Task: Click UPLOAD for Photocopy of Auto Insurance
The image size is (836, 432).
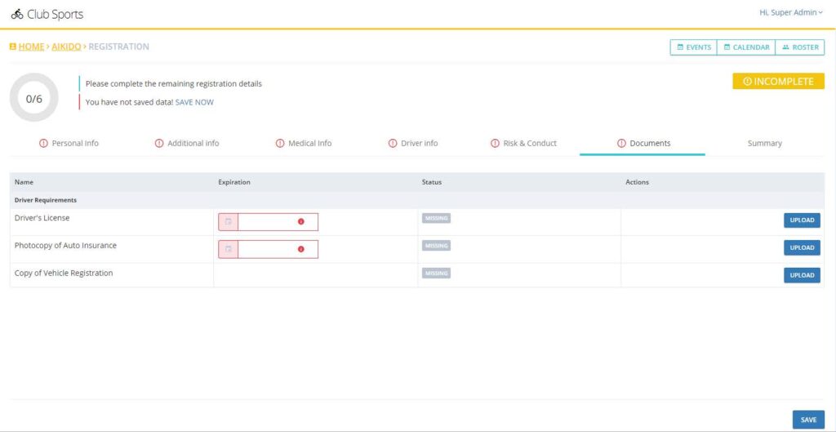Action: coord(802,247)
